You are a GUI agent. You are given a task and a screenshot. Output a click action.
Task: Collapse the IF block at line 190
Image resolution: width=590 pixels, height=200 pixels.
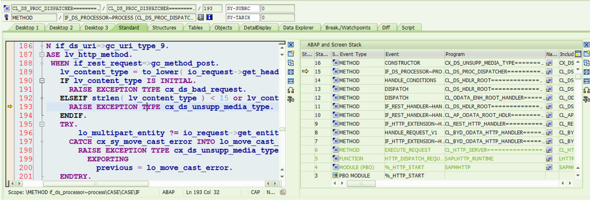coord(42,81)
